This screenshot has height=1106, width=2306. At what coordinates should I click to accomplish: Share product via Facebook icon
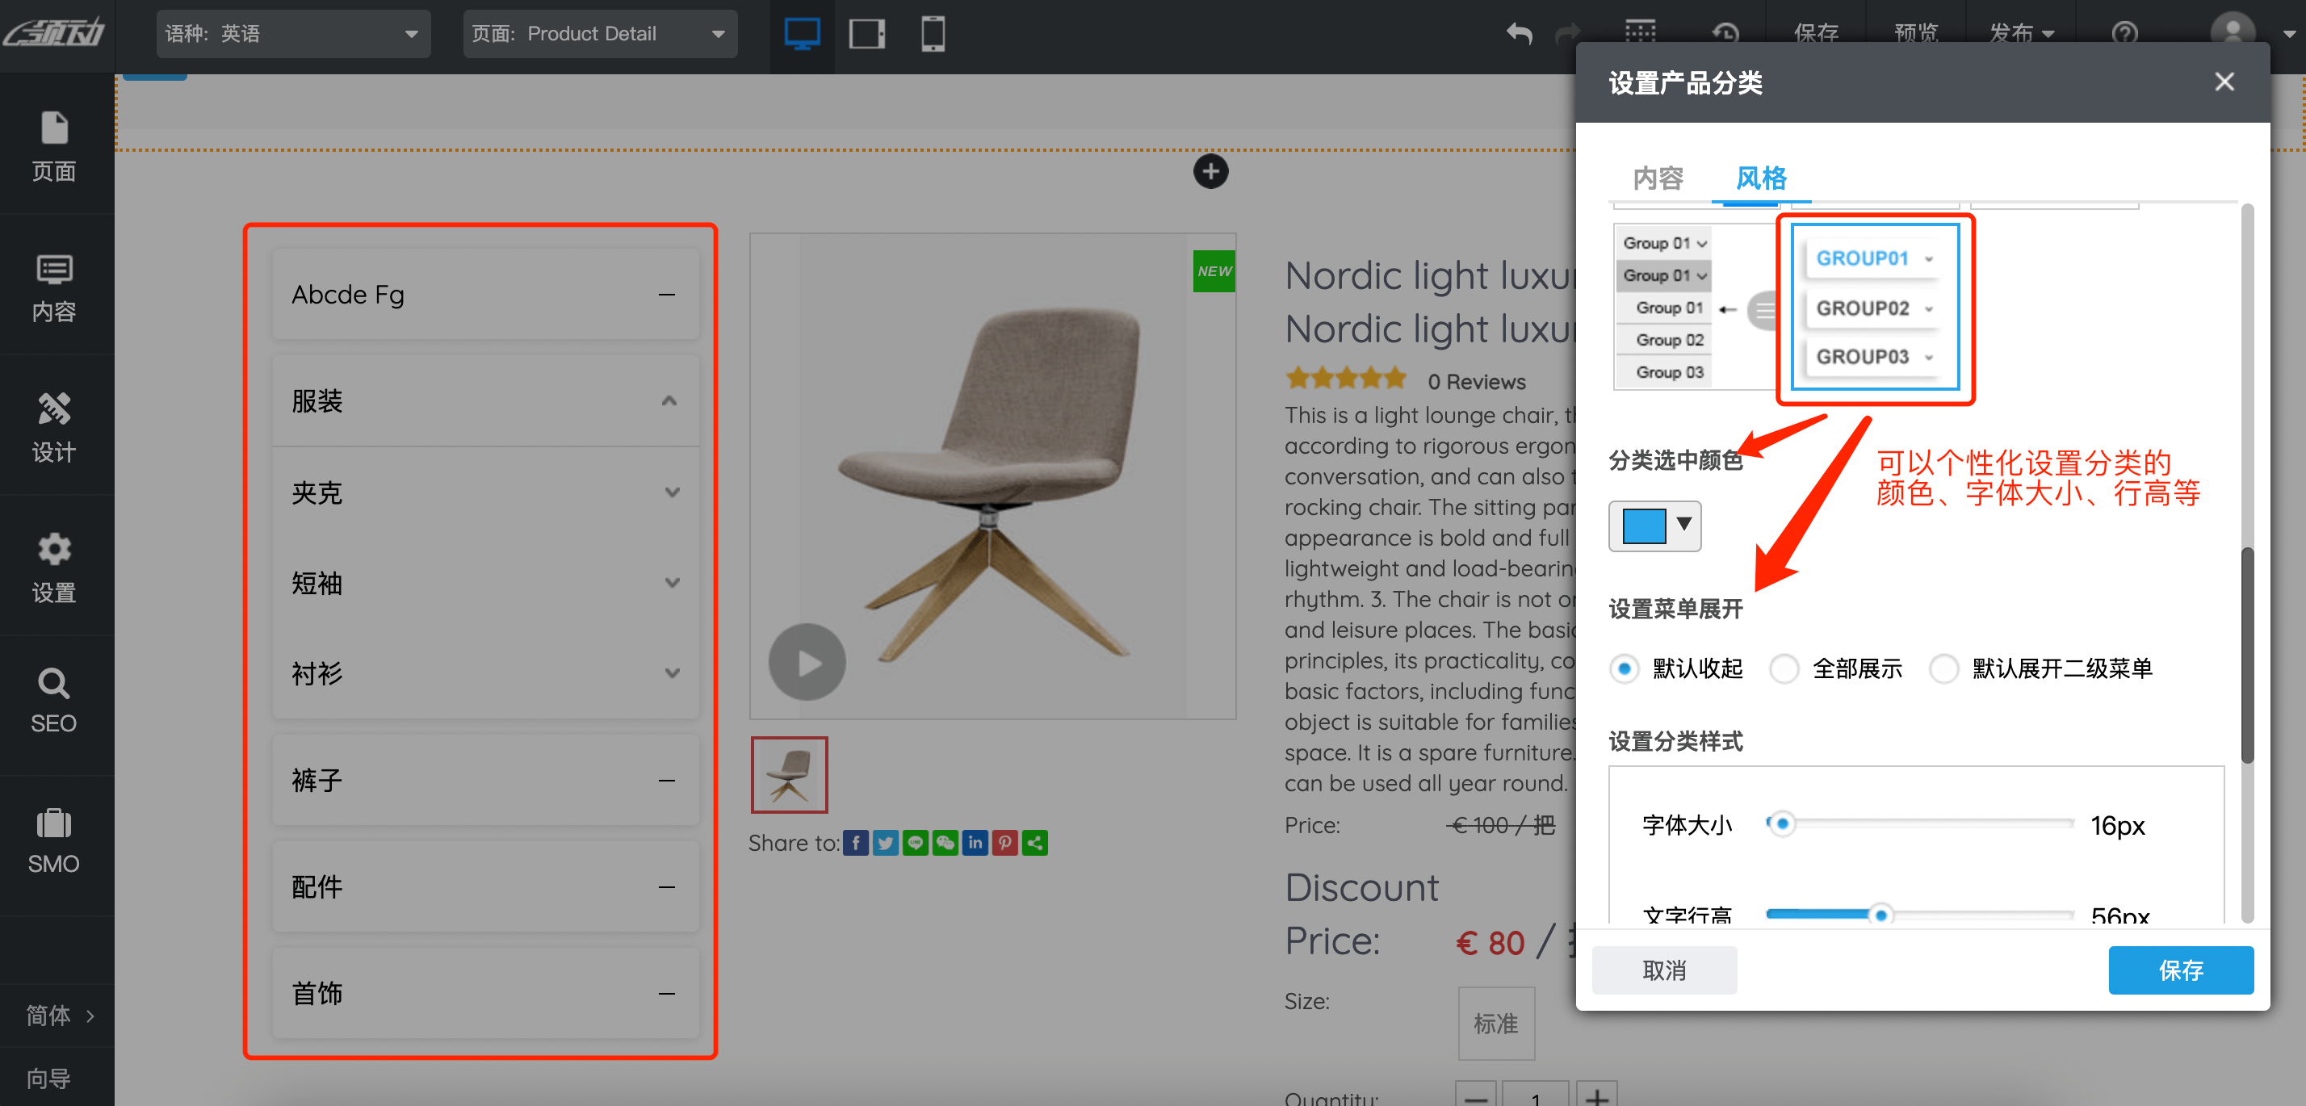(x=856, y=843)
